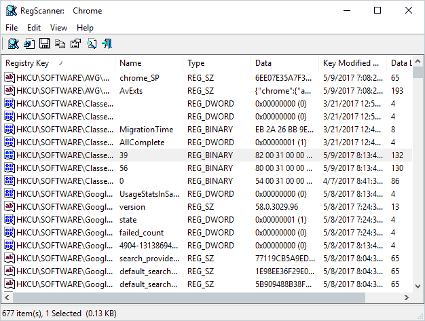
Task: Sort by the Key Modified column header
Action: click(x=352, y=63)
